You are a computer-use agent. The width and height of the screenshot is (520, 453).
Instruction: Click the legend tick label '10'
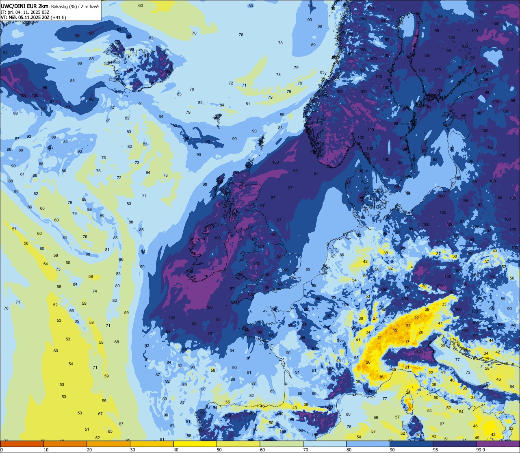pos(46,450)
